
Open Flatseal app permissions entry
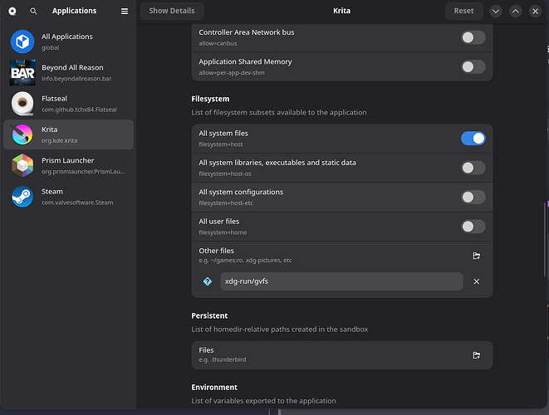[x=68, y=103]
